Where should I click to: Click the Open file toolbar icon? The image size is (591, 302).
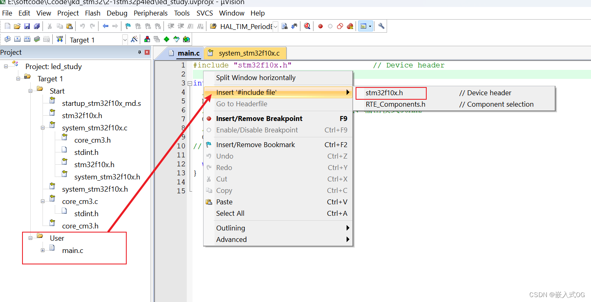click(17, 26)
